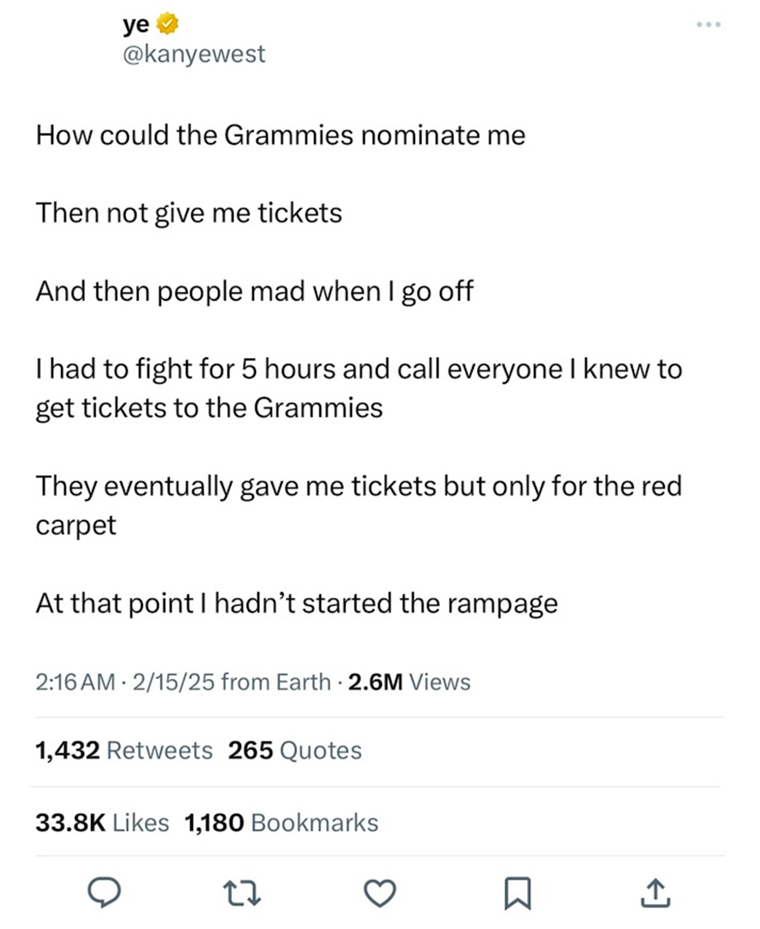Open the @kanyewest handle link
760x929 pixels.
[x=194, y=54]
